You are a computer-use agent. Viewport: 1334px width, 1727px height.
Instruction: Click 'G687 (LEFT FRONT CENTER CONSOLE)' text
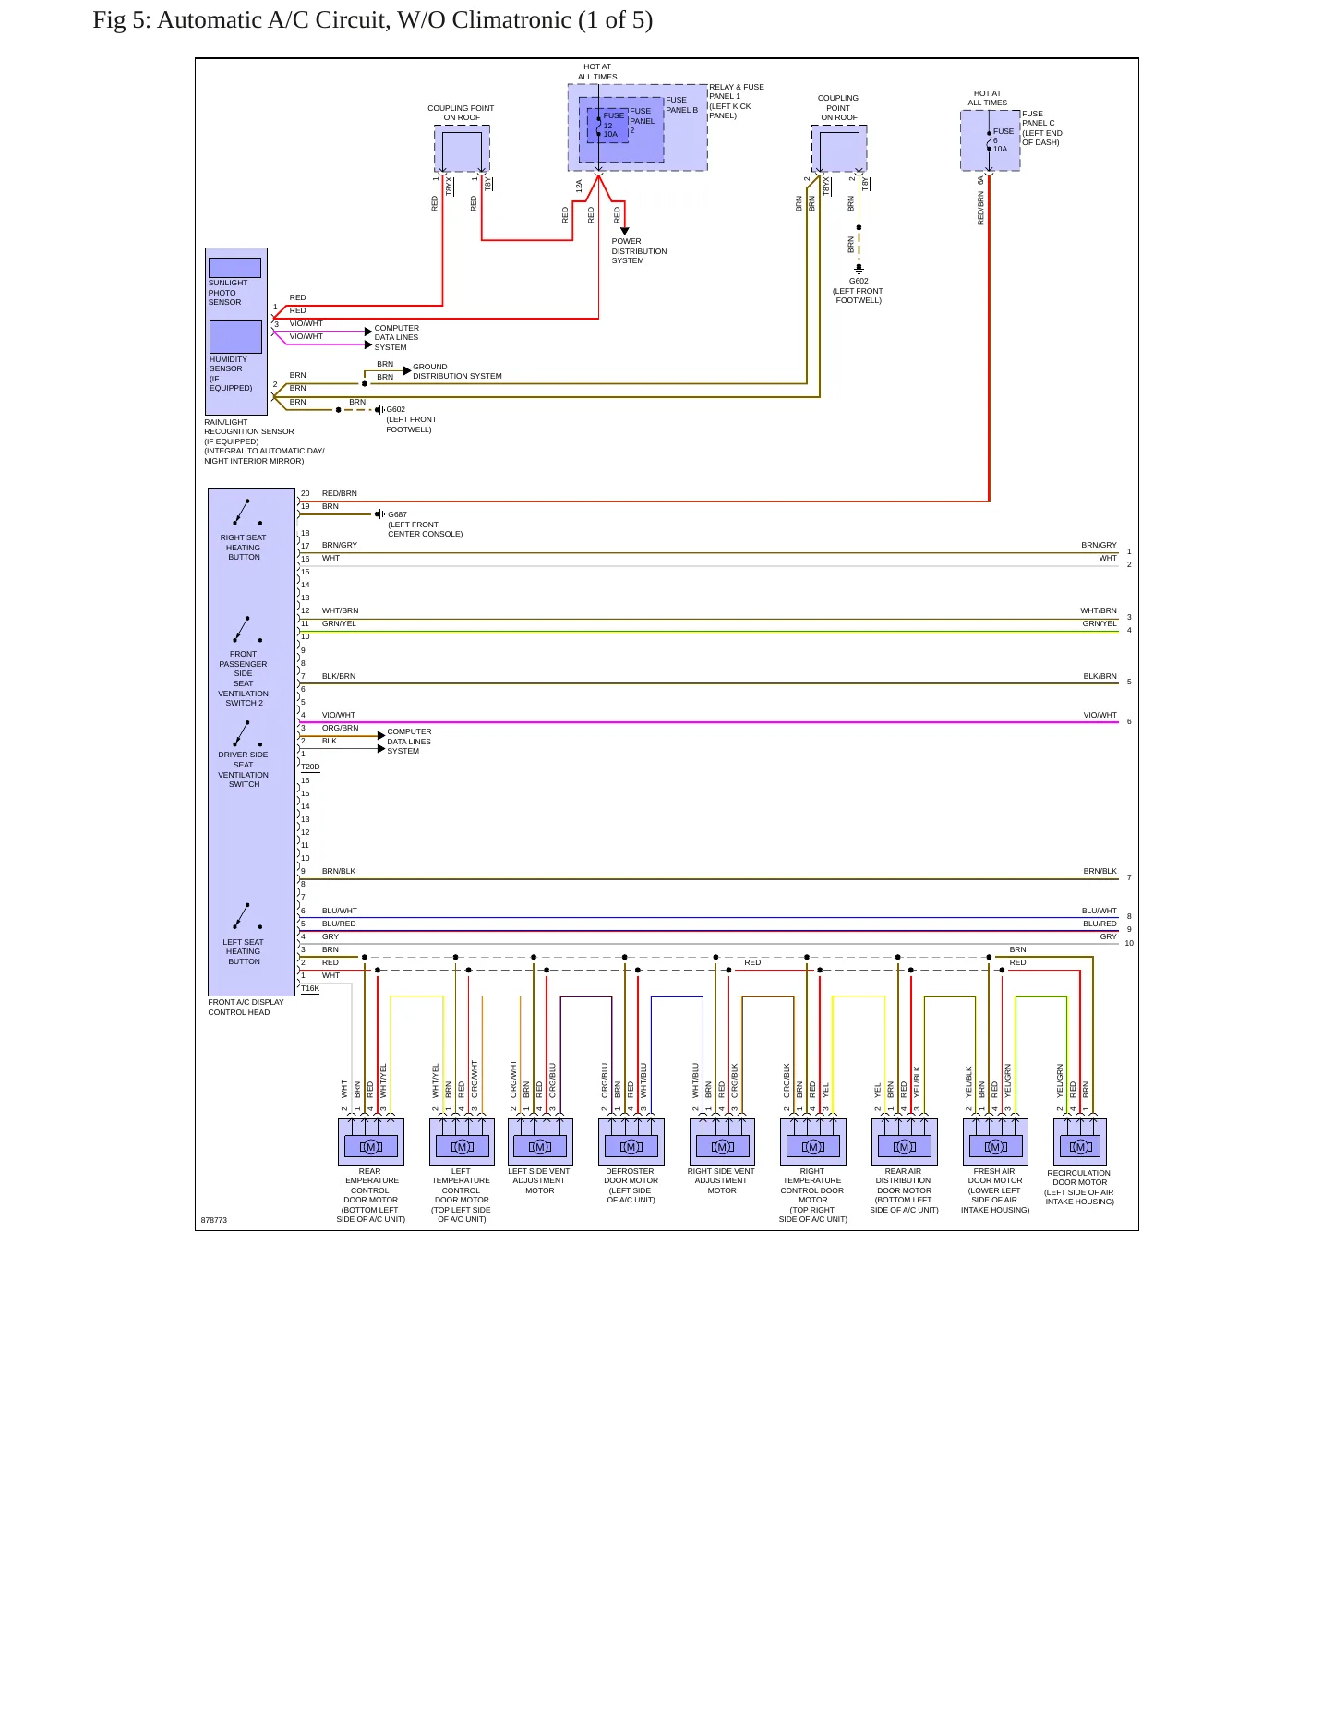pos(425,525)
